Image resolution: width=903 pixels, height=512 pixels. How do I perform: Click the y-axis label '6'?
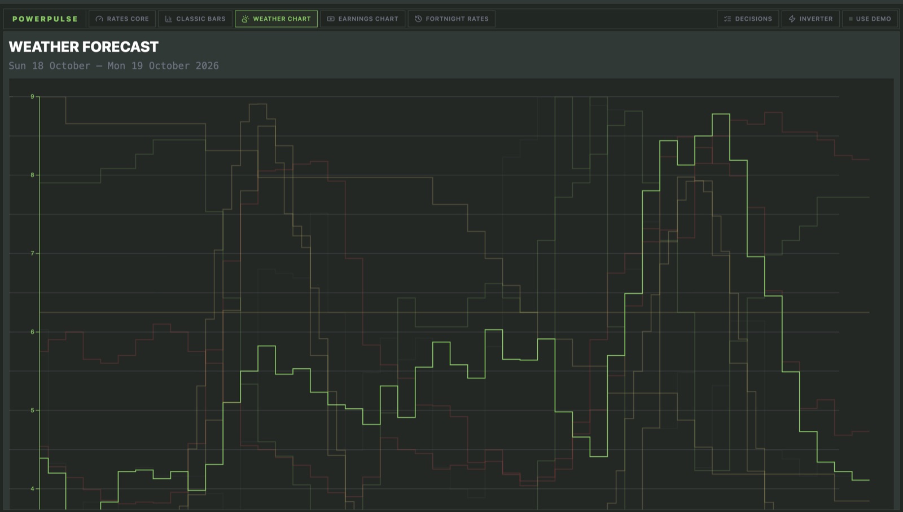tap(32, 332)
